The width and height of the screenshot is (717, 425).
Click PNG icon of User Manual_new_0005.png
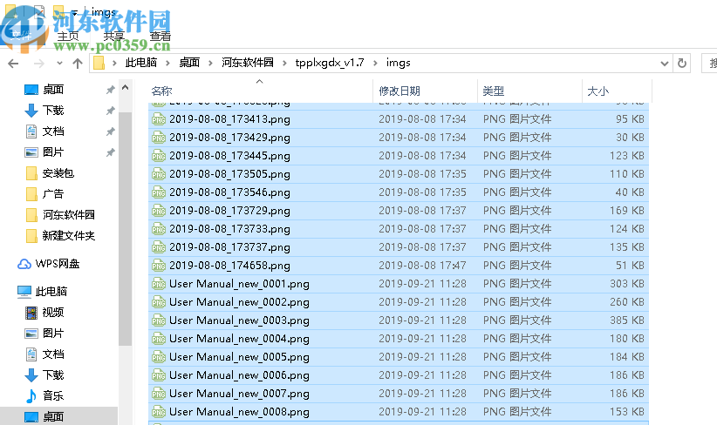click(x=158, y=357)
